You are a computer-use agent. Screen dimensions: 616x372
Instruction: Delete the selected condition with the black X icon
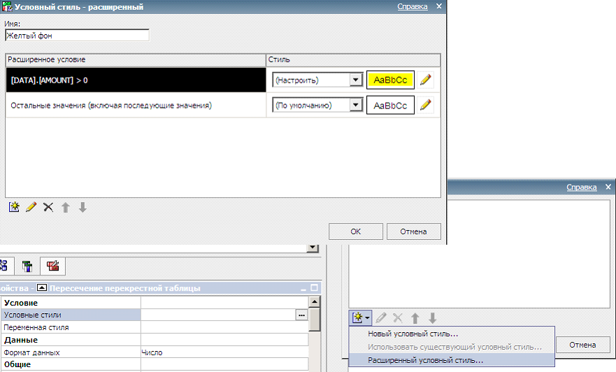point(48,207)
